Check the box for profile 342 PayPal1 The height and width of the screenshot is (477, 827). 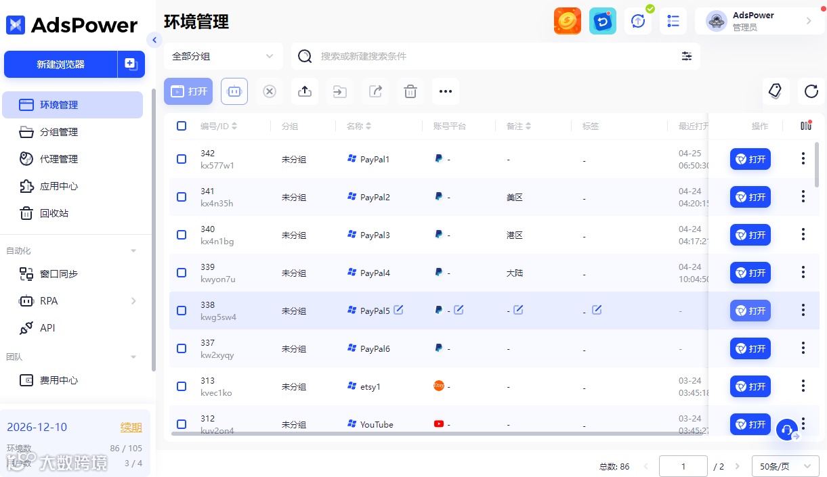182,159
